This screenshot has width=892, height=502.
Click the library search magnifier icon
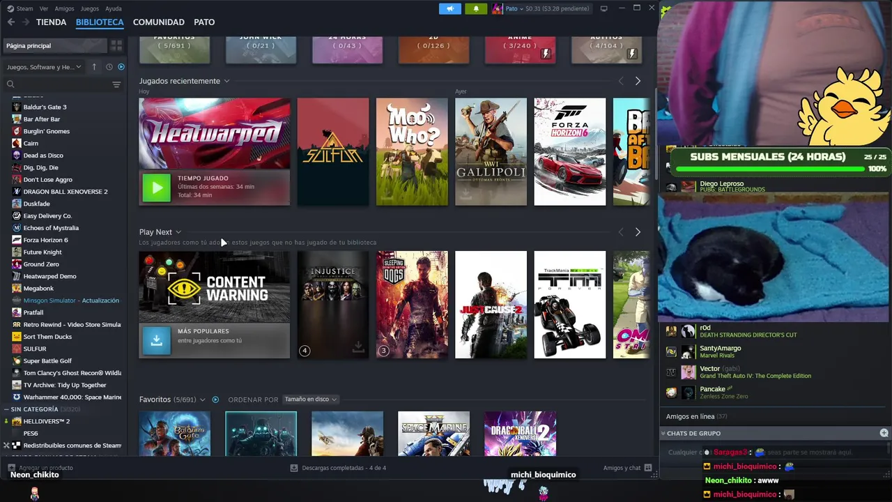coord(10,84)
